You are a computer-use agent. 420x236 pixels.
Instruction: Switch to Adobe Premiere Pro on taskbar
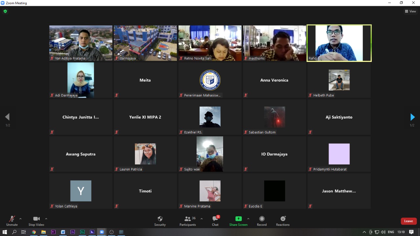pos(53,232)
